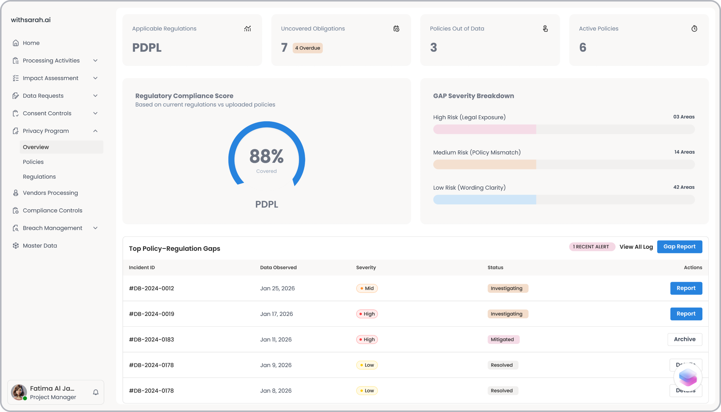This screenshot has height=412, width=721.
Task: Click the Data Requests edit icon
Action: coord(16,96)
